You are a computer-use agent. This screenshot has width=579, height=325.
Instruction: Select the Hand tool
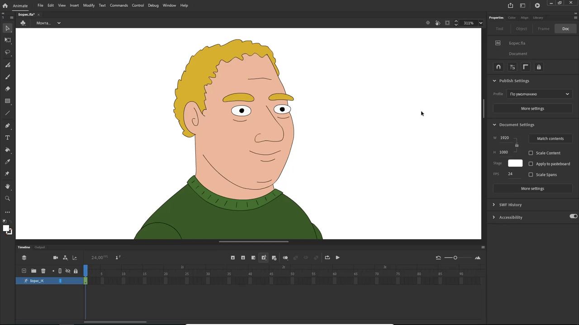pyautogui.click(x=8, y=186)
